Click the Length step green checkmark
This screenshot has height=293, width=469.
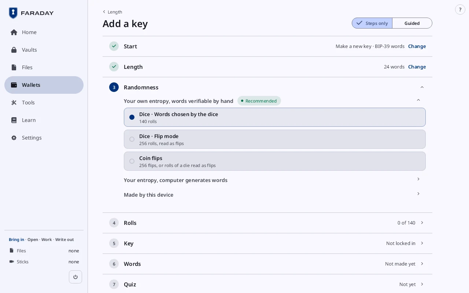[x=114, y=67]
